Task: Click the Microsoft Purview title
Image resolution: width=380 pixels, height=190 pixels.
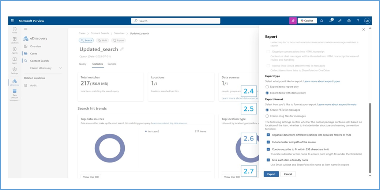Action: point(31,21)
